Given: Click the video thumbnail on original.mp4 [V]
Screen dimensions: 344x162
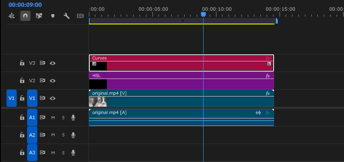Looking at the screenshot, I should [x=98, y=102].
